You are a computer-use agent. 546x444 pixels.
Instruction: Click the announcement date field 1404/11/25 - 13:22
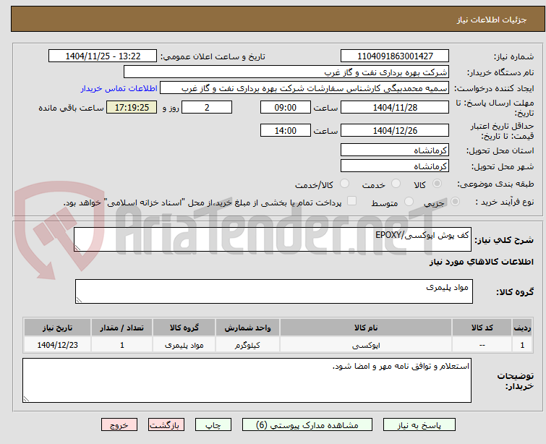103,56
